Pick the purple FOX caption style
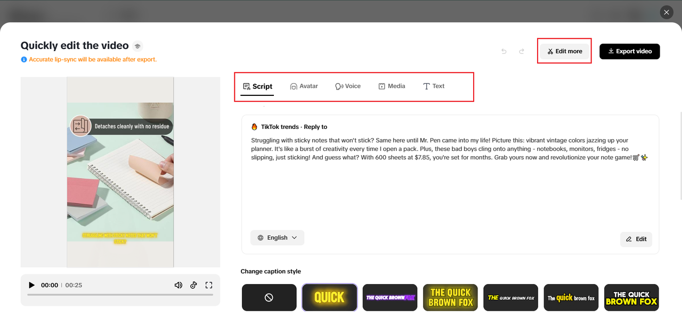This screenshot has height=316, width=682. (390, 297)
